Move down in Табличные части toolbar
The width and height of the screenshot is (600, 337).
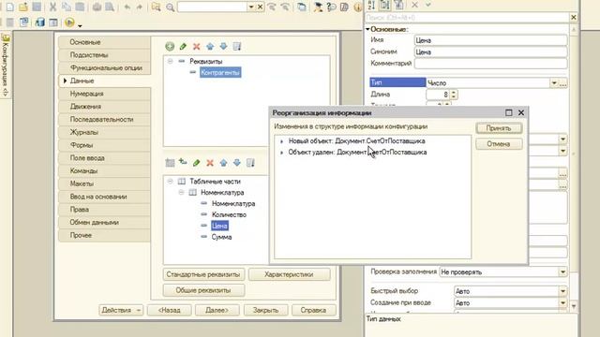pyautogui.click(x=237, y=163)
